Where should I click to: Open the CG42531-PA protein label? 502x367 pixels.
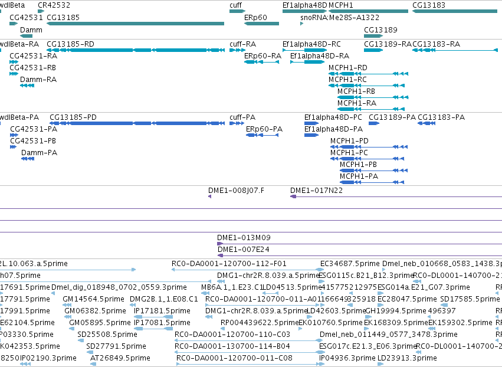(34, 129)
